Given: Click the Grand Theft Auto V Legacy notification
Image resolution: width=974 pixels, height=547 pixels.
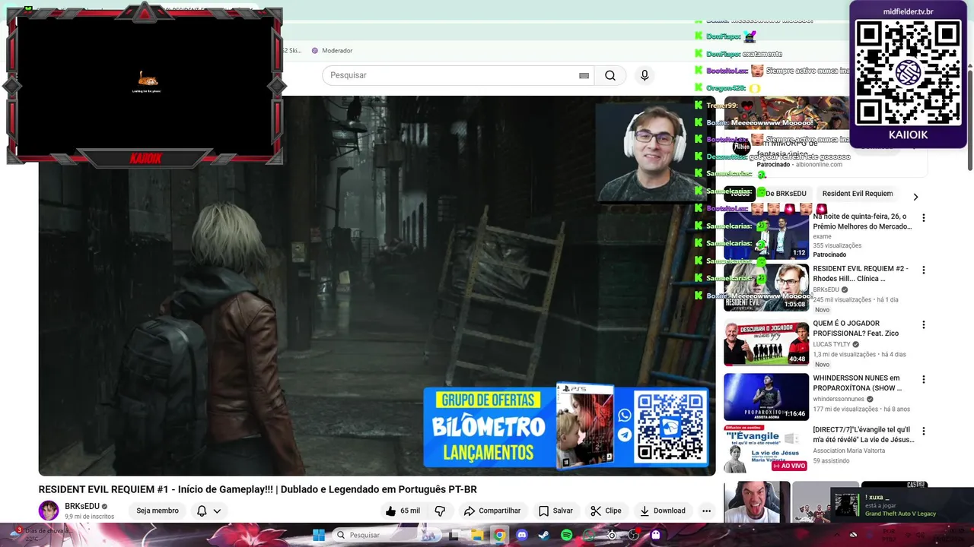Looking at the screenshot, I should (900, 506).
